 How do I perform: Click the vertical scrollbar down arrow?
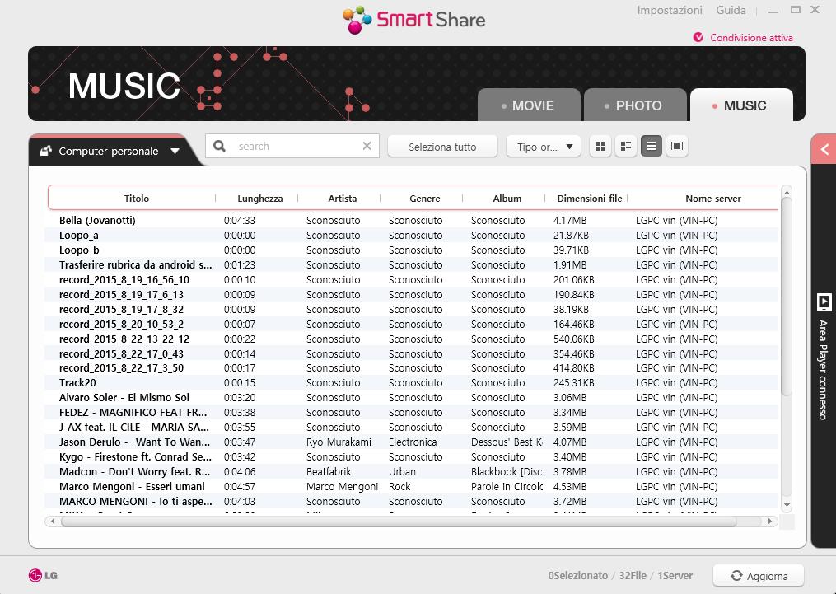click(x=787, y=504)
